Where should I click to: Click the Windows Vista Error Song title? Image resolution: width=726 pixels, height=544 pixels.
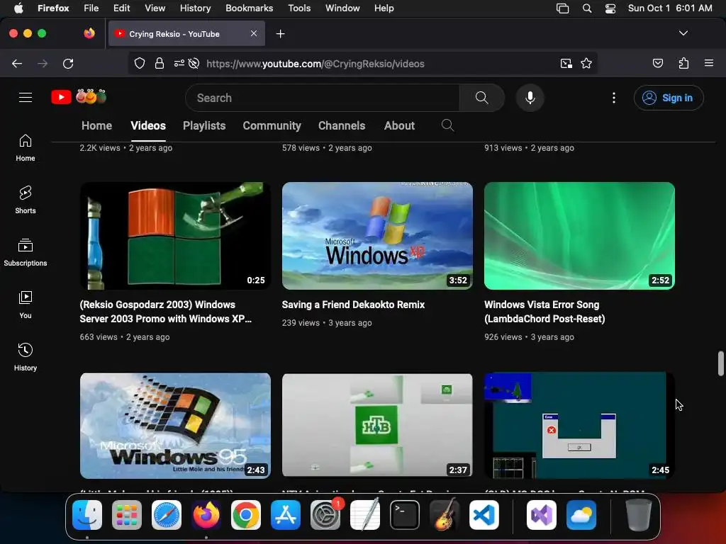coord(544,312)
